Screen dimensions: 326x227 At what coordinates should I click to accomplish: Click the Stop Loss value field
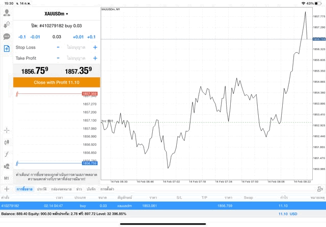[x=76, y=47]
